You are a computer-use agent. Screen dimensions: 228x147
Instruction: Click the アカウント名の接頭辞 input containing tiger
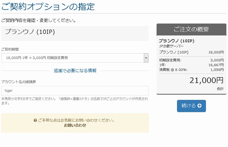(x=75, y=91)
